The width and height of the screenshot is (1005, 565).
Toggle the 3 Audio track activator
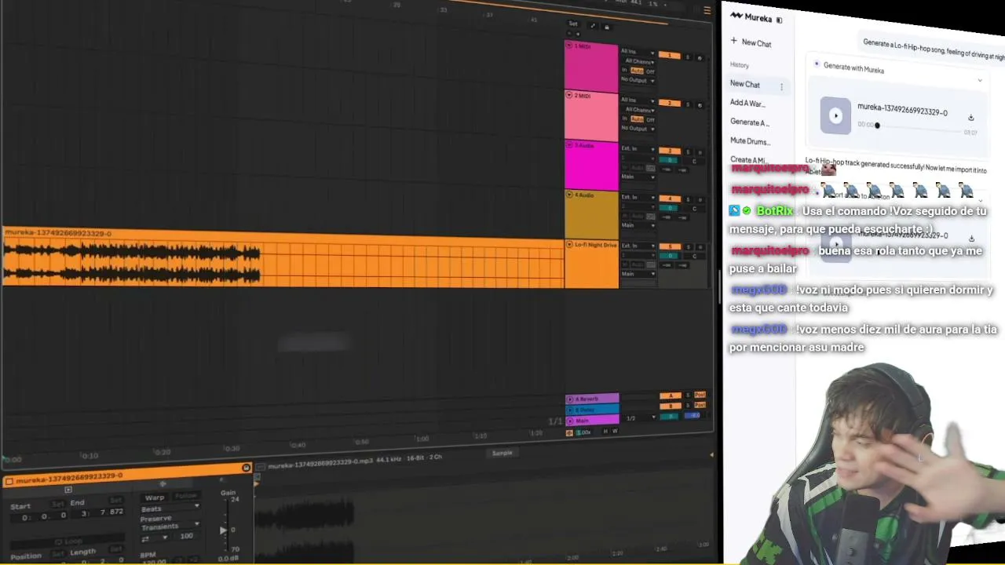click(670, 151)
